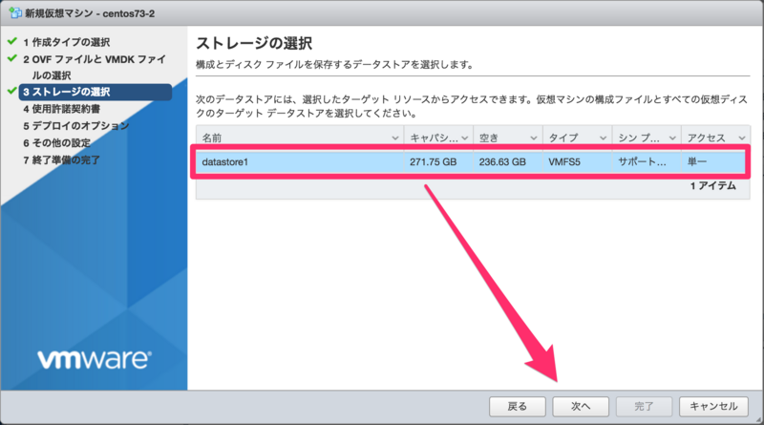Go to step 2 OVF ファイルと VMDK ファイルの選択

[95, 67]
